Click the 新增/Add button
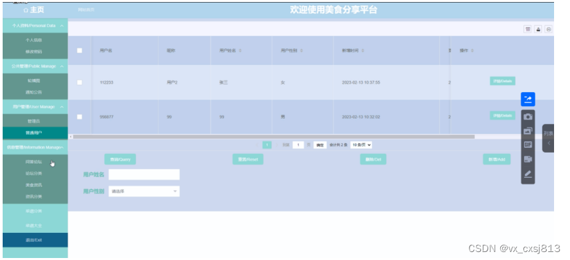The image size is (570, 260). [x=496, y=159]
